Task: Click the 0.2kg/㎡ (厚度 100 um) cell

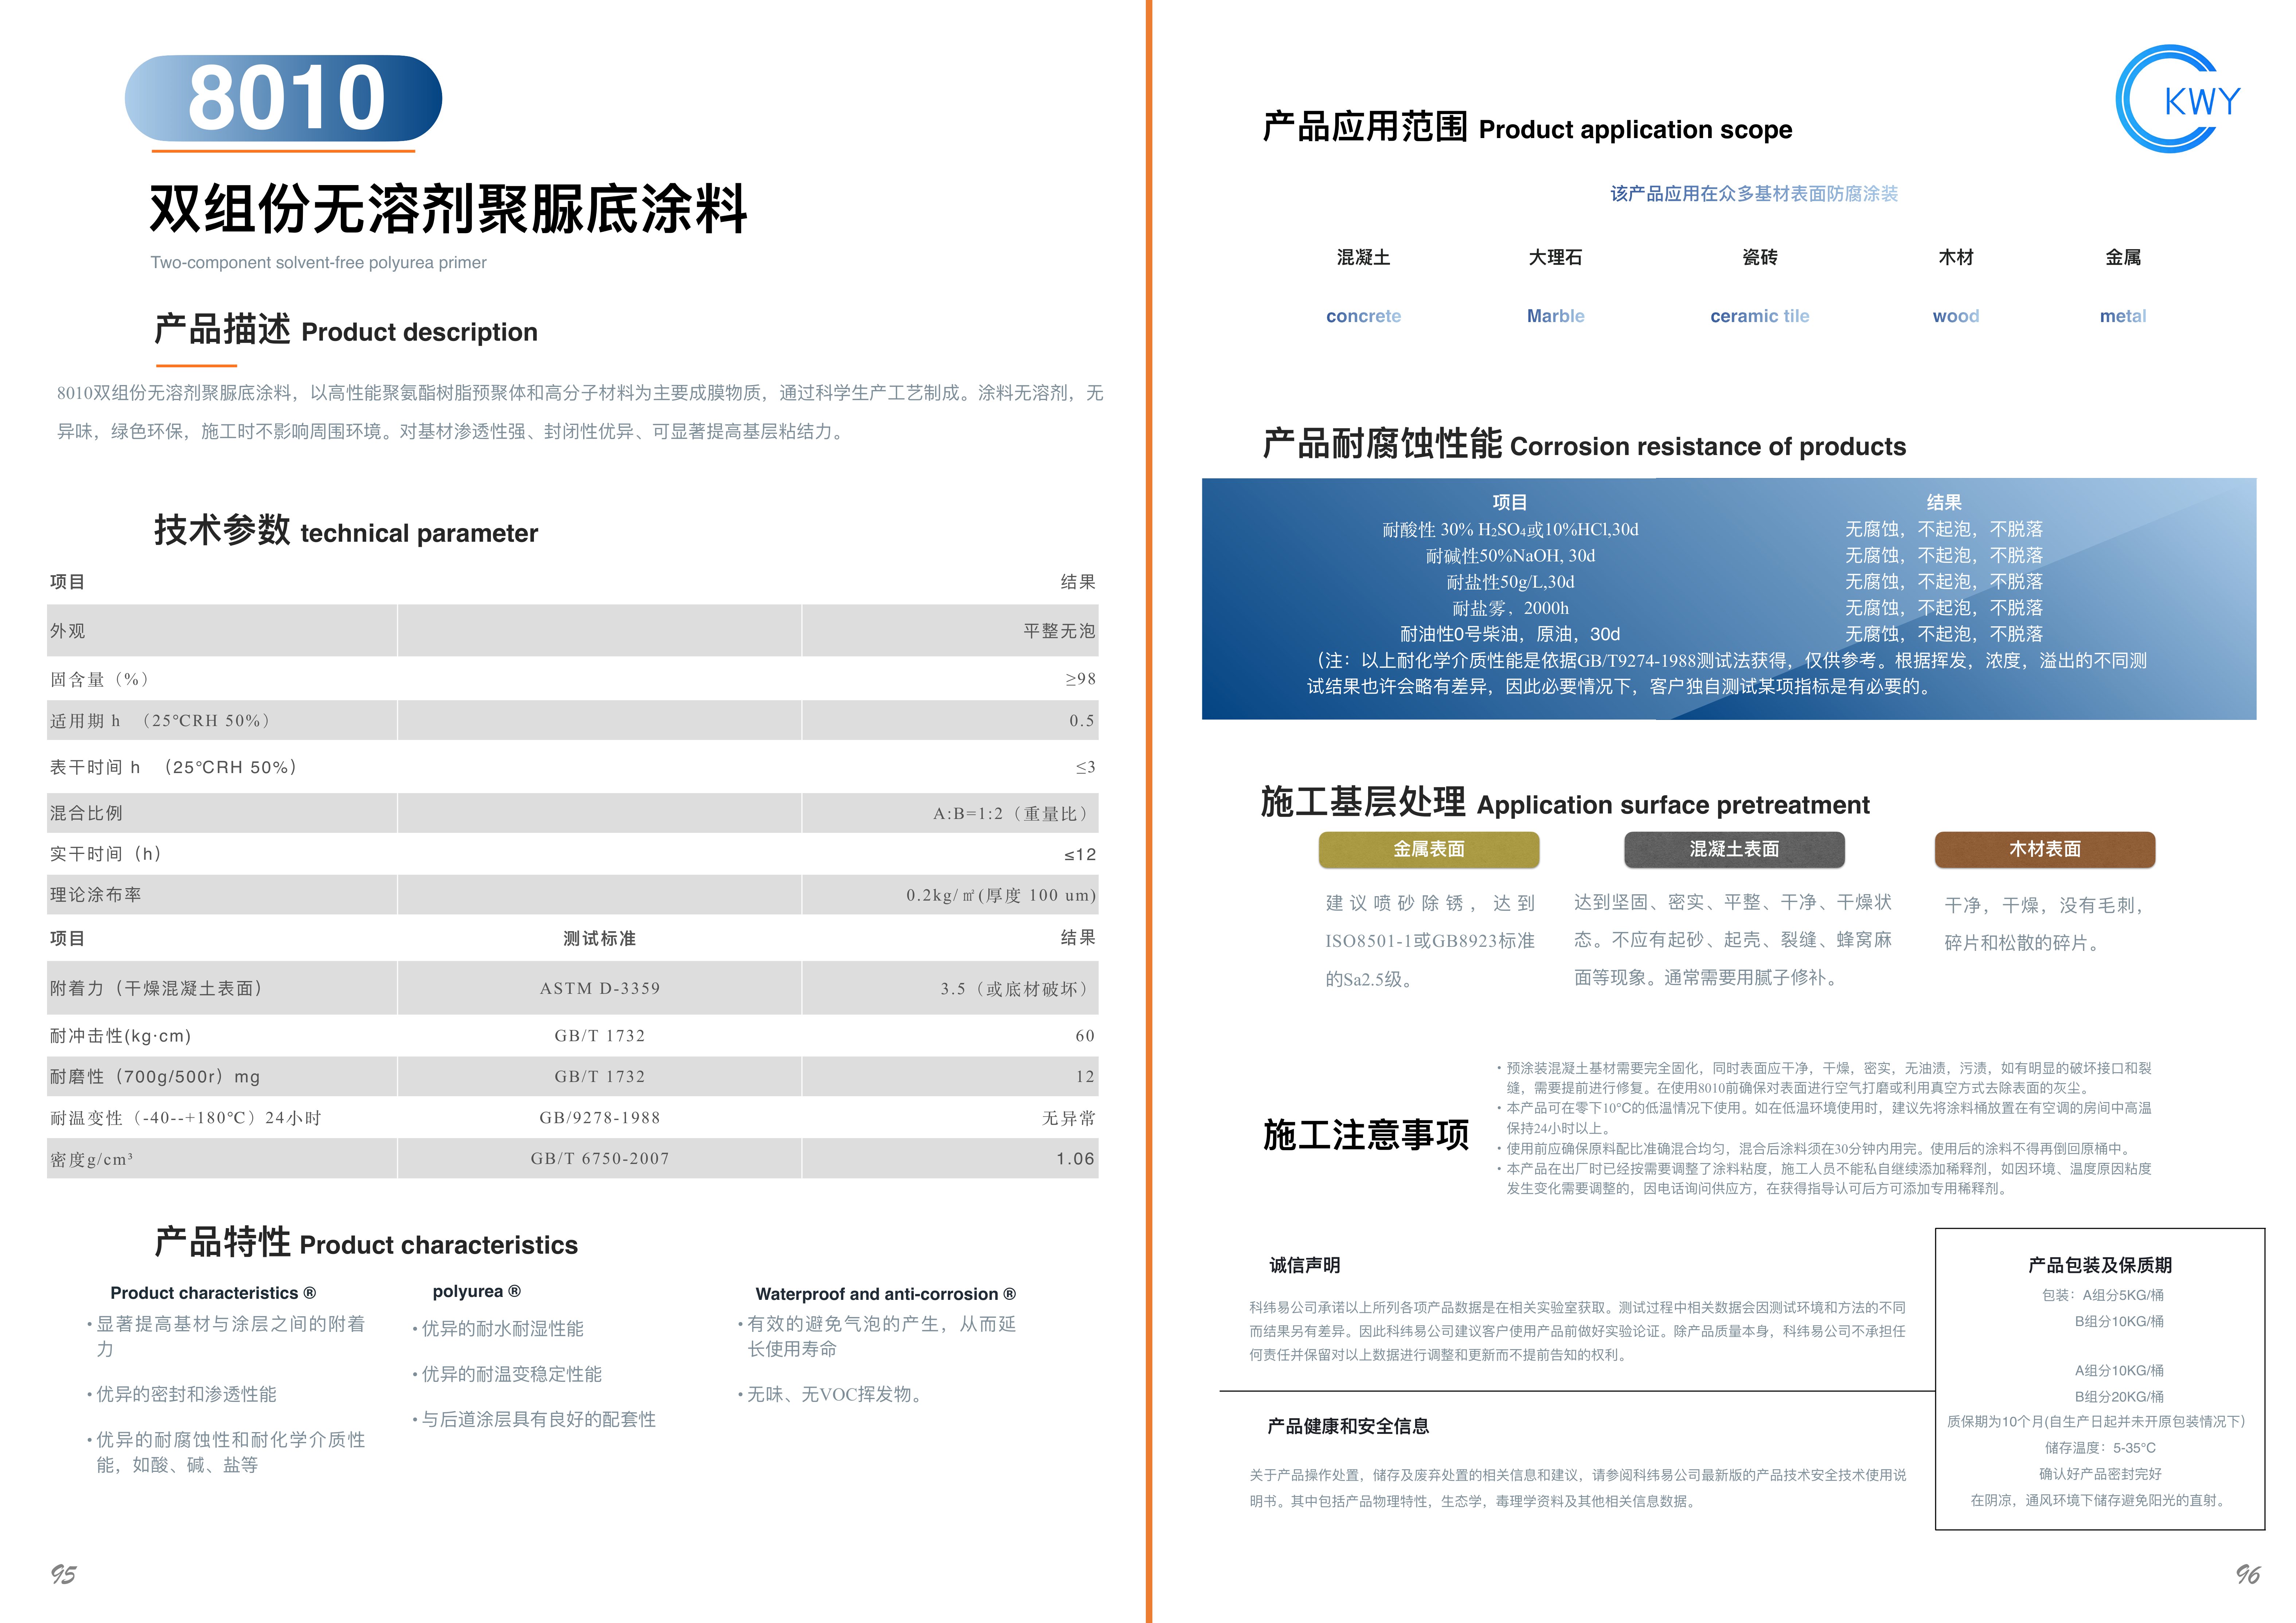Action: 1001,895
